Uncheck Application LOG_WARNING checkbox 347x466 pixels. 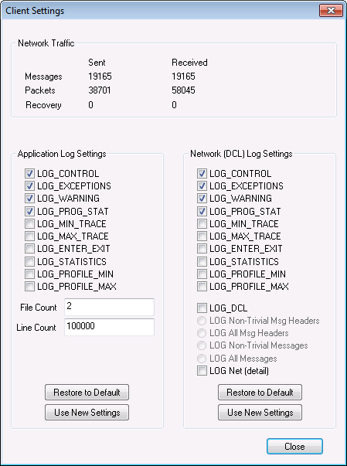[29, 199]
